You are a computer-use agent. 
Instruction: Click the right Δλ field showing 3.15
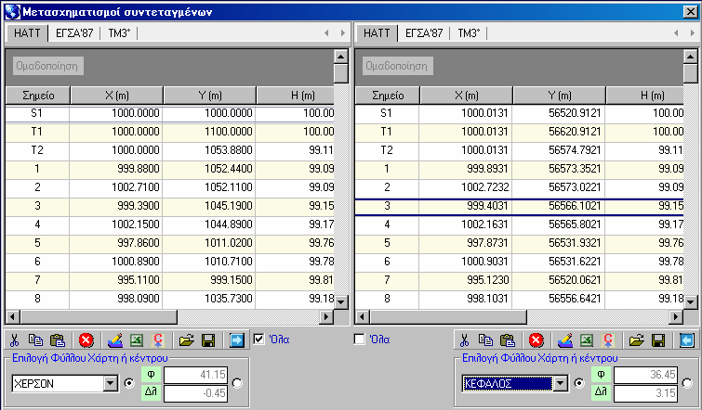pos(645,393)
